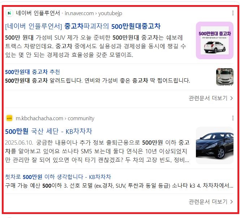
Task: Open the small white car front thumbnail
Action: pos(225,77)
